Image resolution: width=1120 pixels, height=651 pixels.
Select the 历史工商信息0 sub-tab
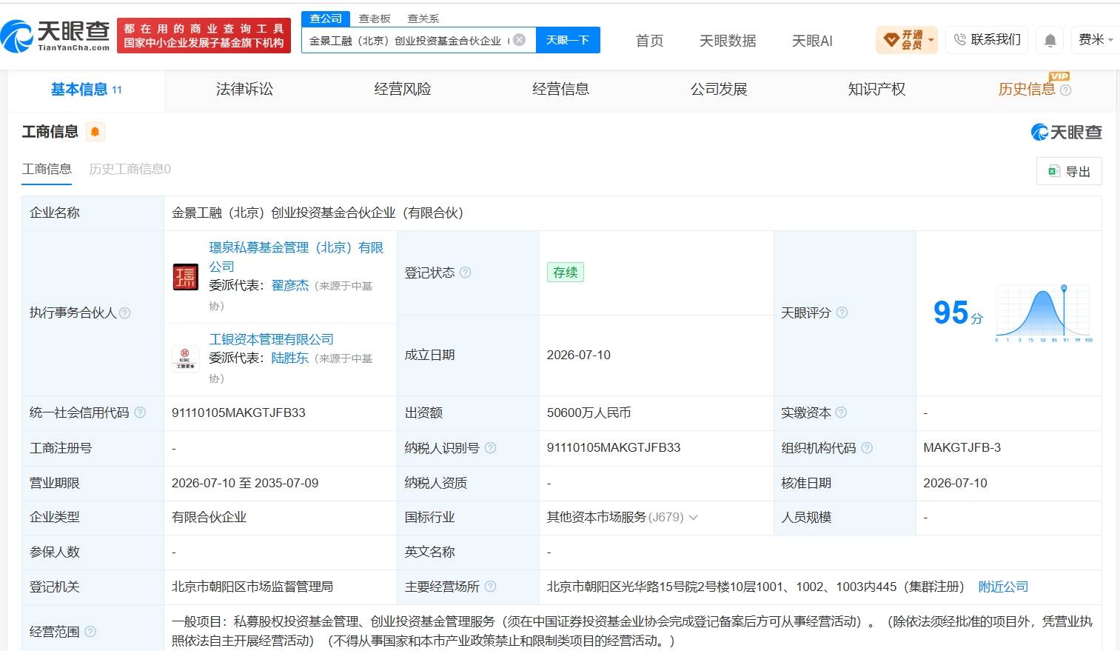(x=130, y=169)
